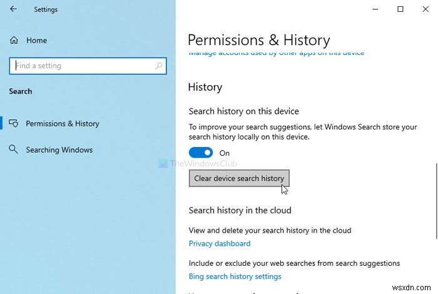Screen dimensions: 438x294
Task: Open the Privacy dashboard link
Action: [220, 243]
